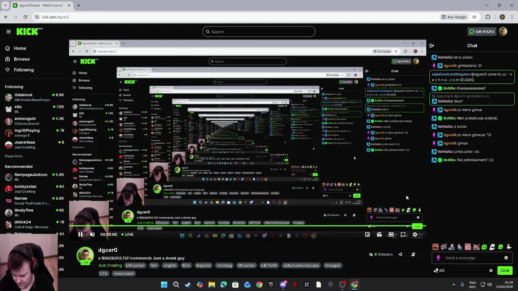518x291 pixels.
Task: Open xQc's channel in sidebar
Action: tap(34, 109)
